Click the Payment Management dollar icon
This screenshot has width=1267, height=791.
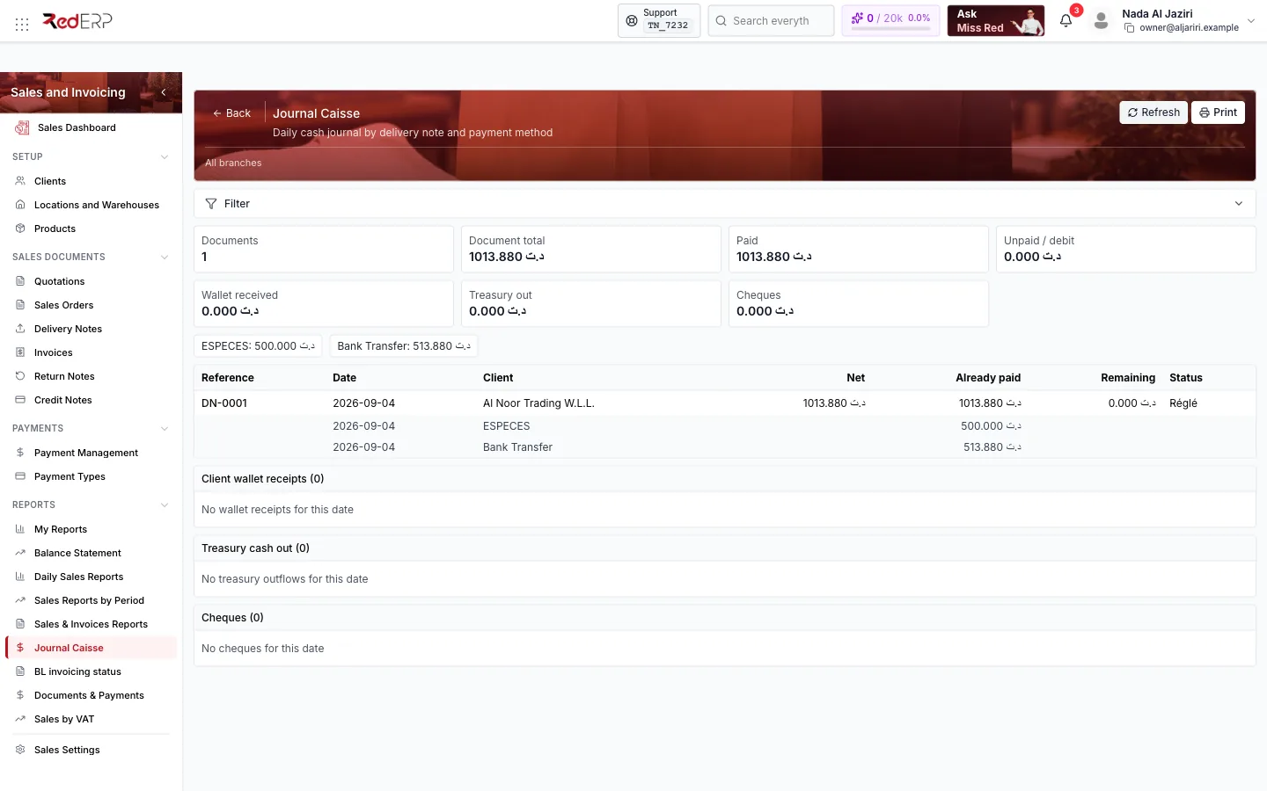click(x=20, y=453)
